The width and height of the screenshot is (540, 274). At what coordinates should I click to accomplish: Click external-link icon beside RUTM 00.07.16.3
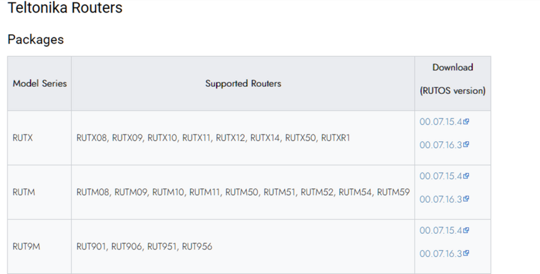(466, 199)
